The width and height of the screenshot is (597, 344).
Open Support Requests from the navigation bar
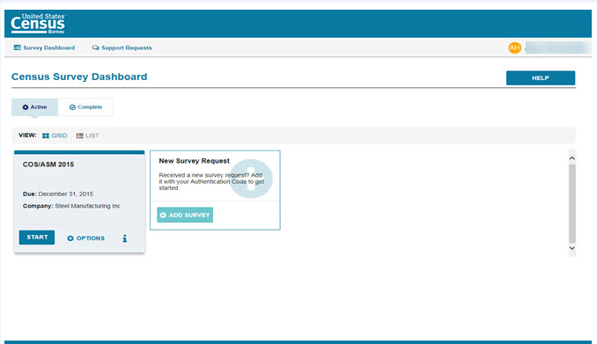pyautogui.click(x=122, y=48)
